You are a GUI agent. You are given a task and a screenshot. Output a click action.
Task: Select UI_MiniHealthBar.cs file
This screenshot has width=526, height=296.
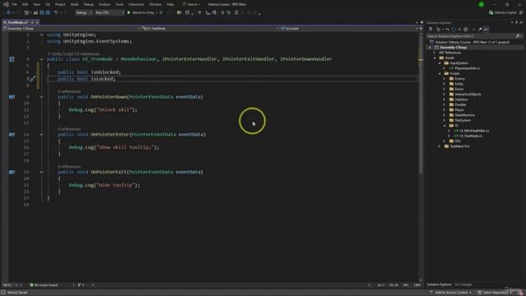click(474, 131)
